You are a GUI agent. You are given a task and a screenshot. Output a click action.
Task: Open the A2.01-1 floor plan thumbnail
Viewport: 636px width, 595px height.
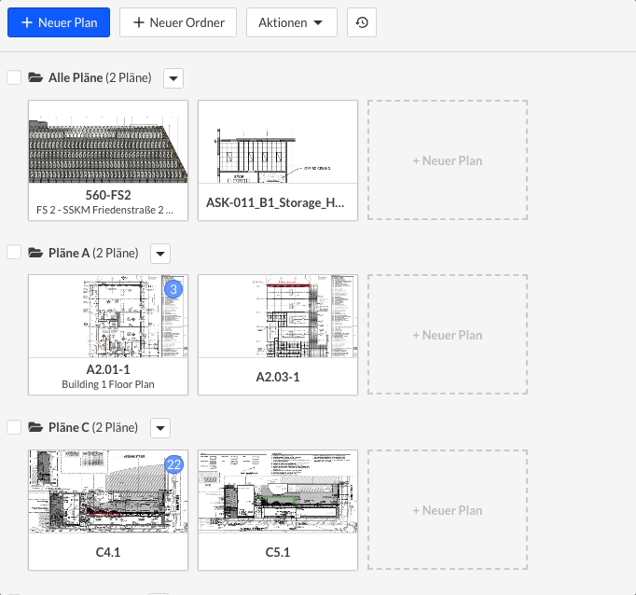(108, 316)
